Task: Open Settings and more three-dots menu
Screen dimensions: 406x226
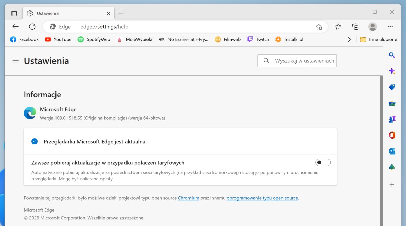Action: (x=390, y=27)
